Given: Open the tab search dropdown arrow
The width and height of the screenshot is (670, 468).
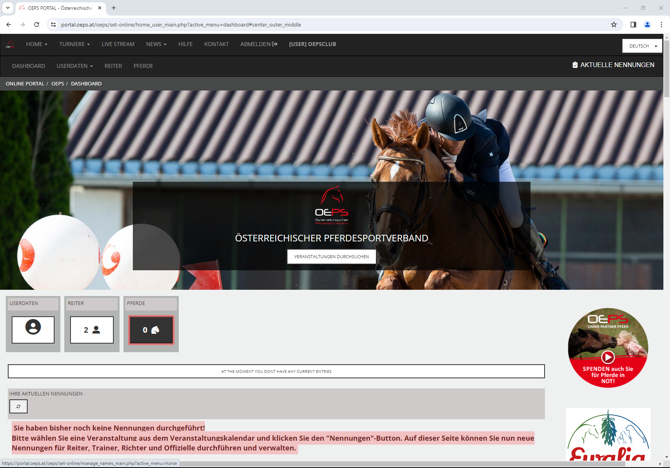Looking at the screenshot, I should (x=8, y=8).
